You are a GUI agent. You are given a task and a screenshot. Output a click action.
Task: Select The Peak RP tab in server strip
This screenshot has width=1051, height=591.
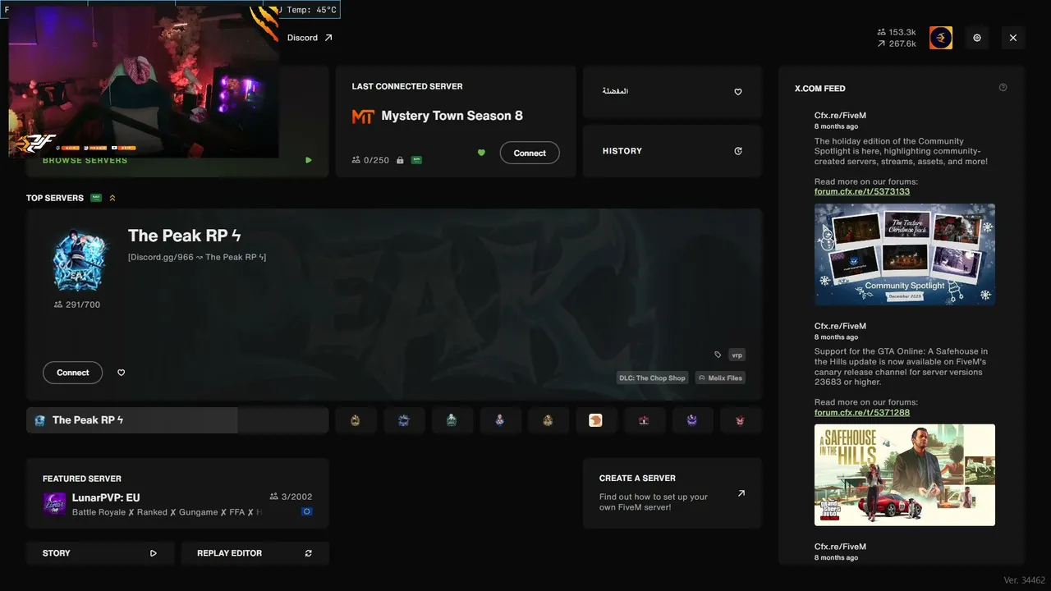pos(177,420)
